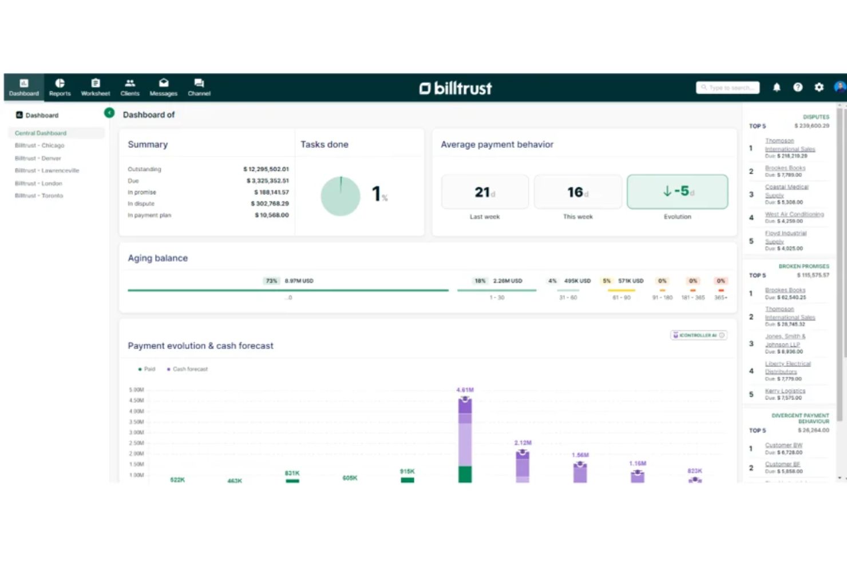Open Liberty Electrical Distributors link
This screenshot has height=564, width=847.
click(x=788, y=367)
